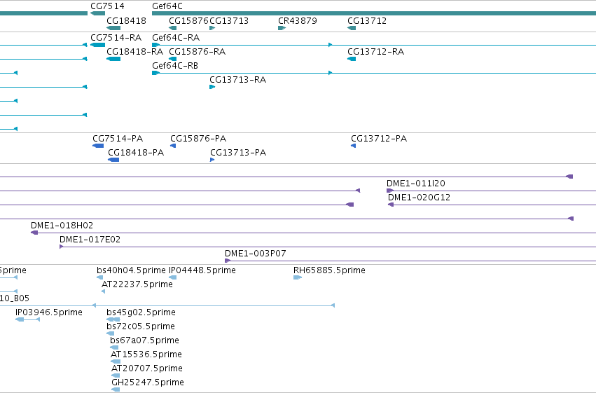Select the CG18418-PA protein glyph

point(113,160)
